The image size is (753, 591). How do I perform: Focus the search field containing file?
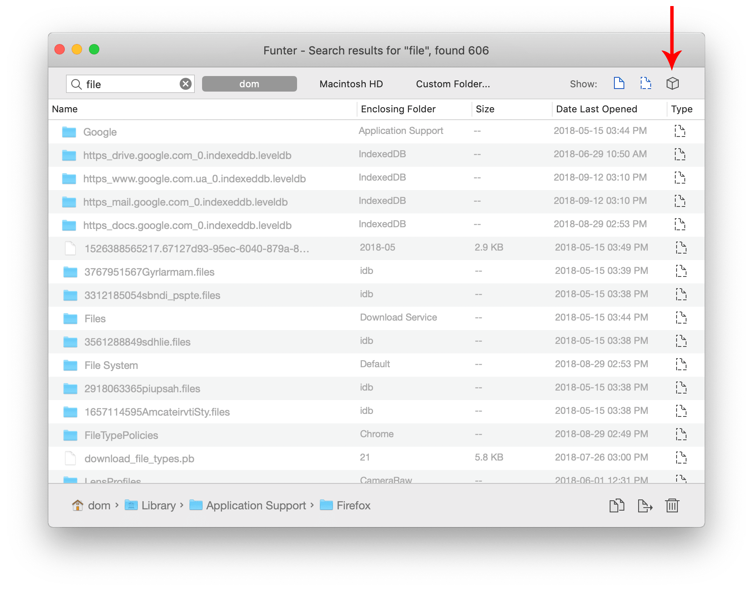pyautogui.click(x=130, y=84)
